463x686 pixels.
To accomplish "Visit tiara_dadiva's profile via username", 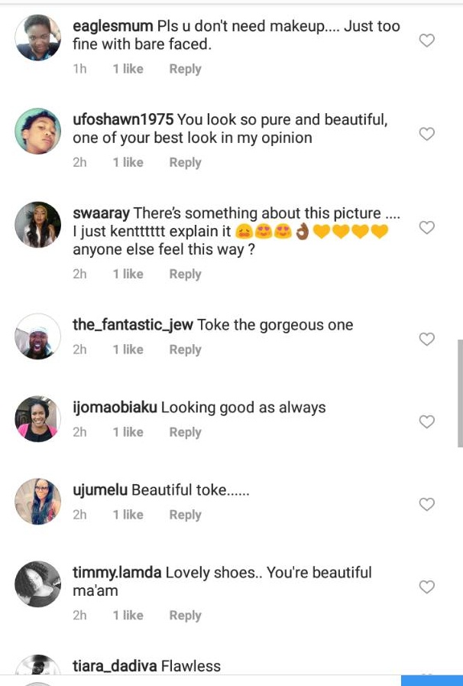I will [x=114, y=666].
